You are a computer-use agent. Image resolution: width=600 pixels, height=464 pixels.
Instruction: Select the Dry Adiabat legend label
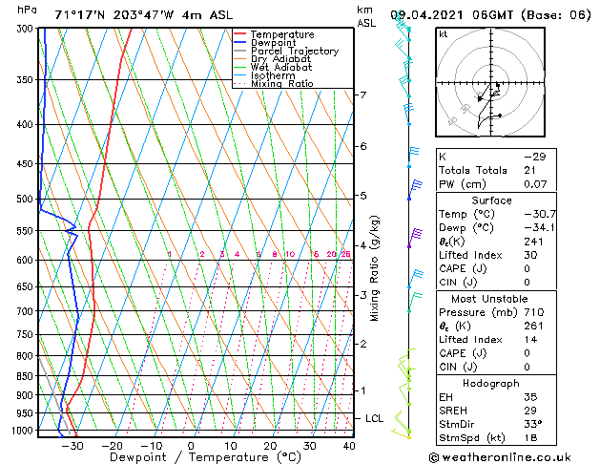point(280,59)
